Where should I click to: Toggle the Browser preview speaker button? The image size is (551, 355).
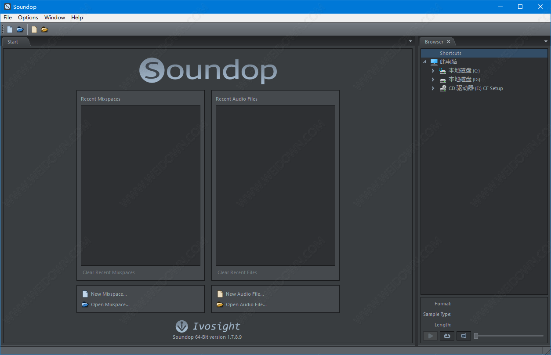click(x=464, y=336)
